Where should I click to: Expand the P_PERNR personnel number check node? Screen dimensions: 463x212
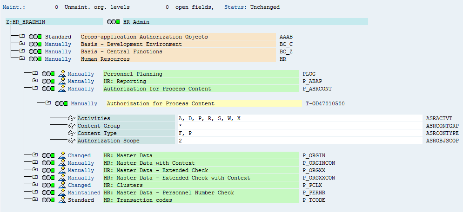click(x=35, y=192)
